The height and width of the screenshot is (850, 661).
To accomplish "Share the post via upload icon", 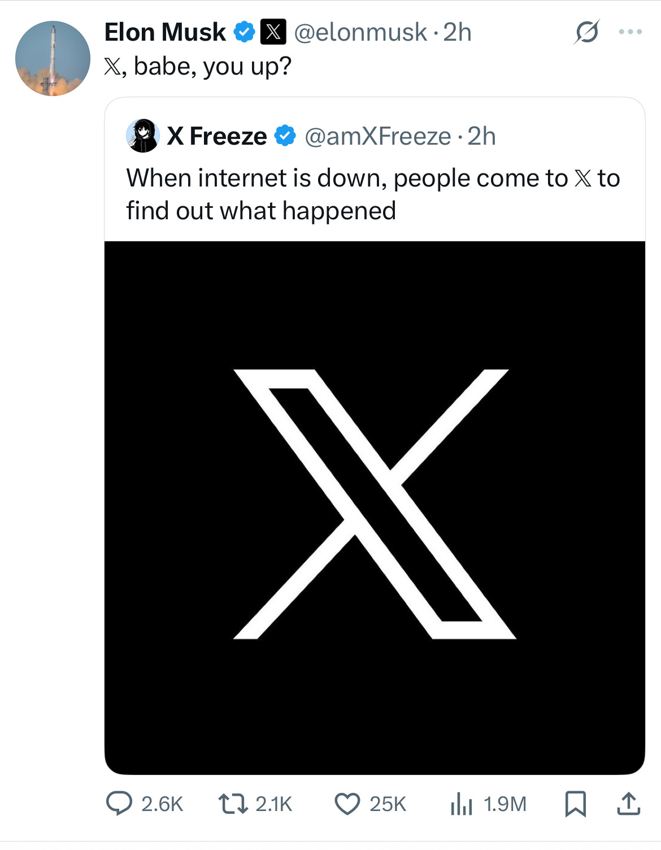I will (x=628, y=803).
